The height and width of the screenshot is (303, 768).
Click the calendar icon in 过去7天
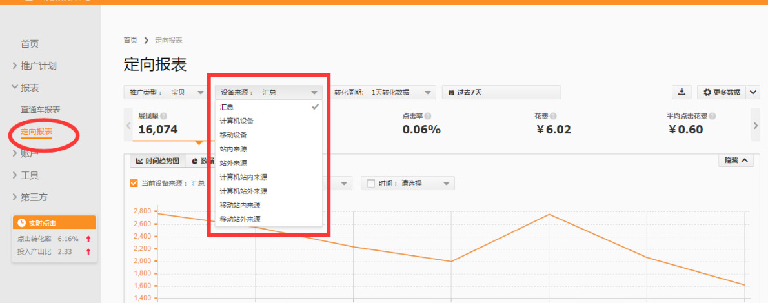pyautogui.click(x=451, y=93)
